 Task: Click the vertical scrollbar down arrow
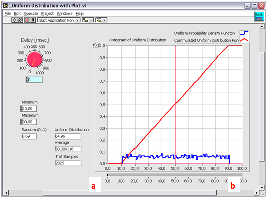pyautogui.click(x=262, y=187)
